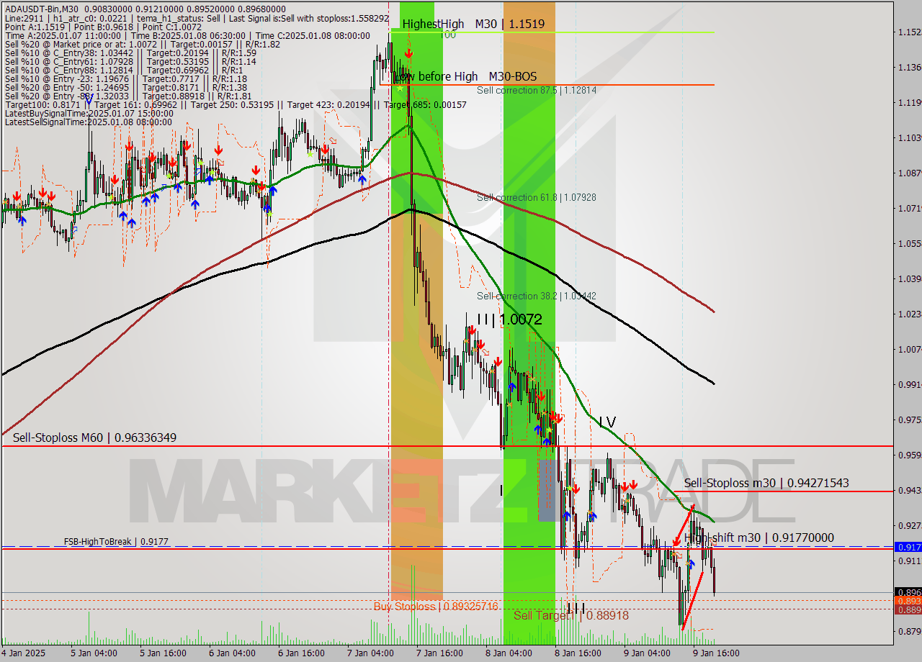Click the High-shift m30 | 0.91770000 label
Viewport: 922px width, 662px height.
(x=759, y=538)
